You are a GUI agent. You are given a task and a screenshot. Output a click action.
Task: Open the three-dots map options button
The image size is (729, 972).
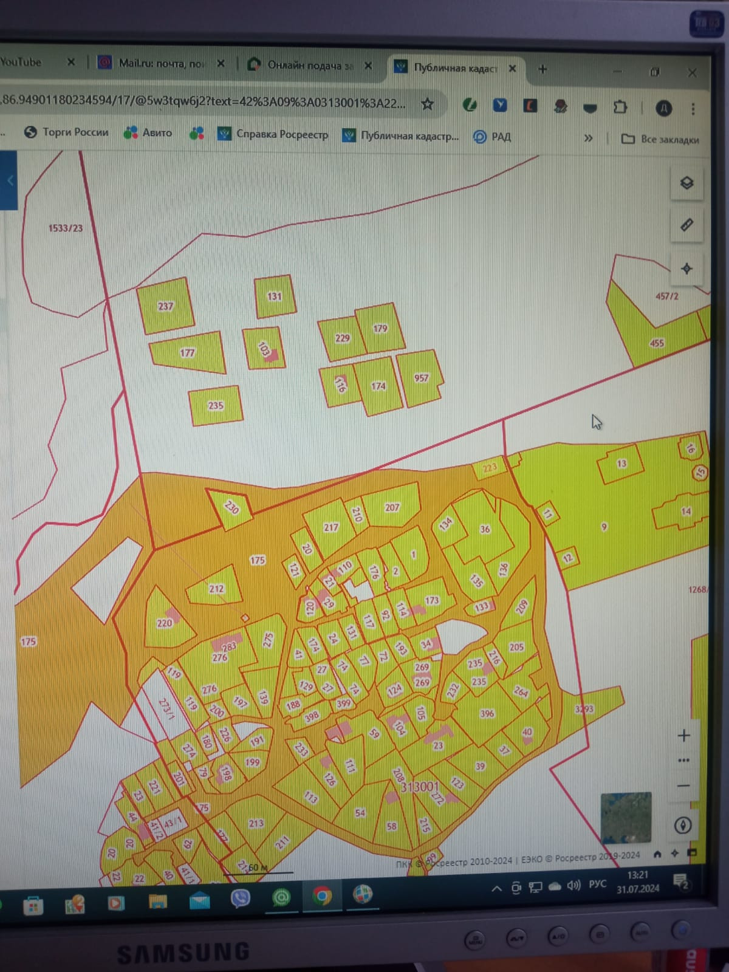click(x=683, y=761)
